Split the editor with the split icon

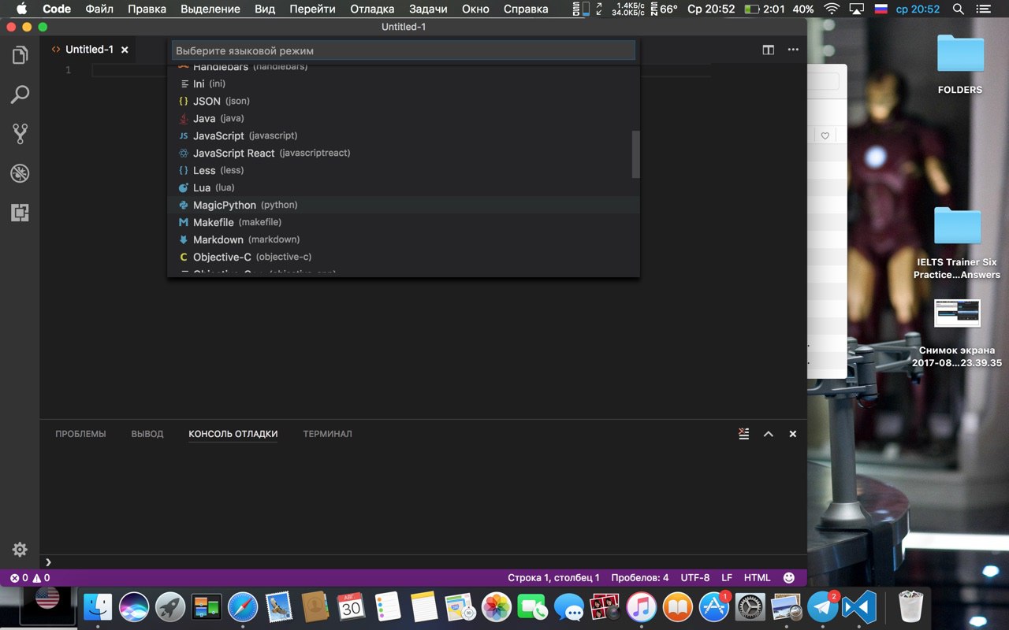click(769, 50)
